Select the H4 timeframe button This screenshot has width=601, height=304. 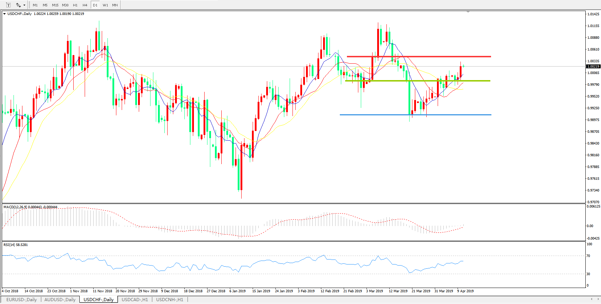85,5
